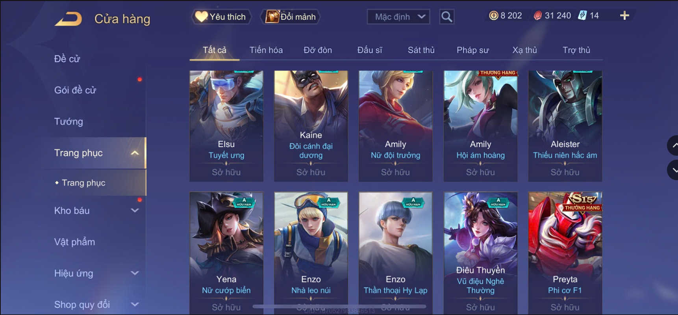Click the scroll down arrow at right edge

(672, 170)
